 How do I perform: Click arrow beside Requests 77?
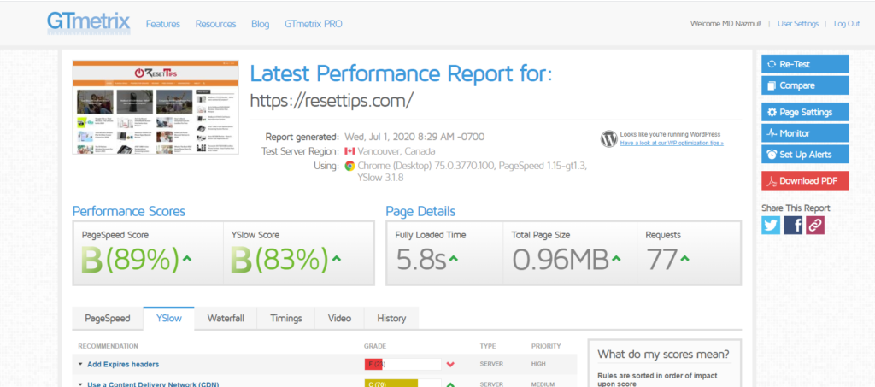pyautogui.click(x=684, y=259)
